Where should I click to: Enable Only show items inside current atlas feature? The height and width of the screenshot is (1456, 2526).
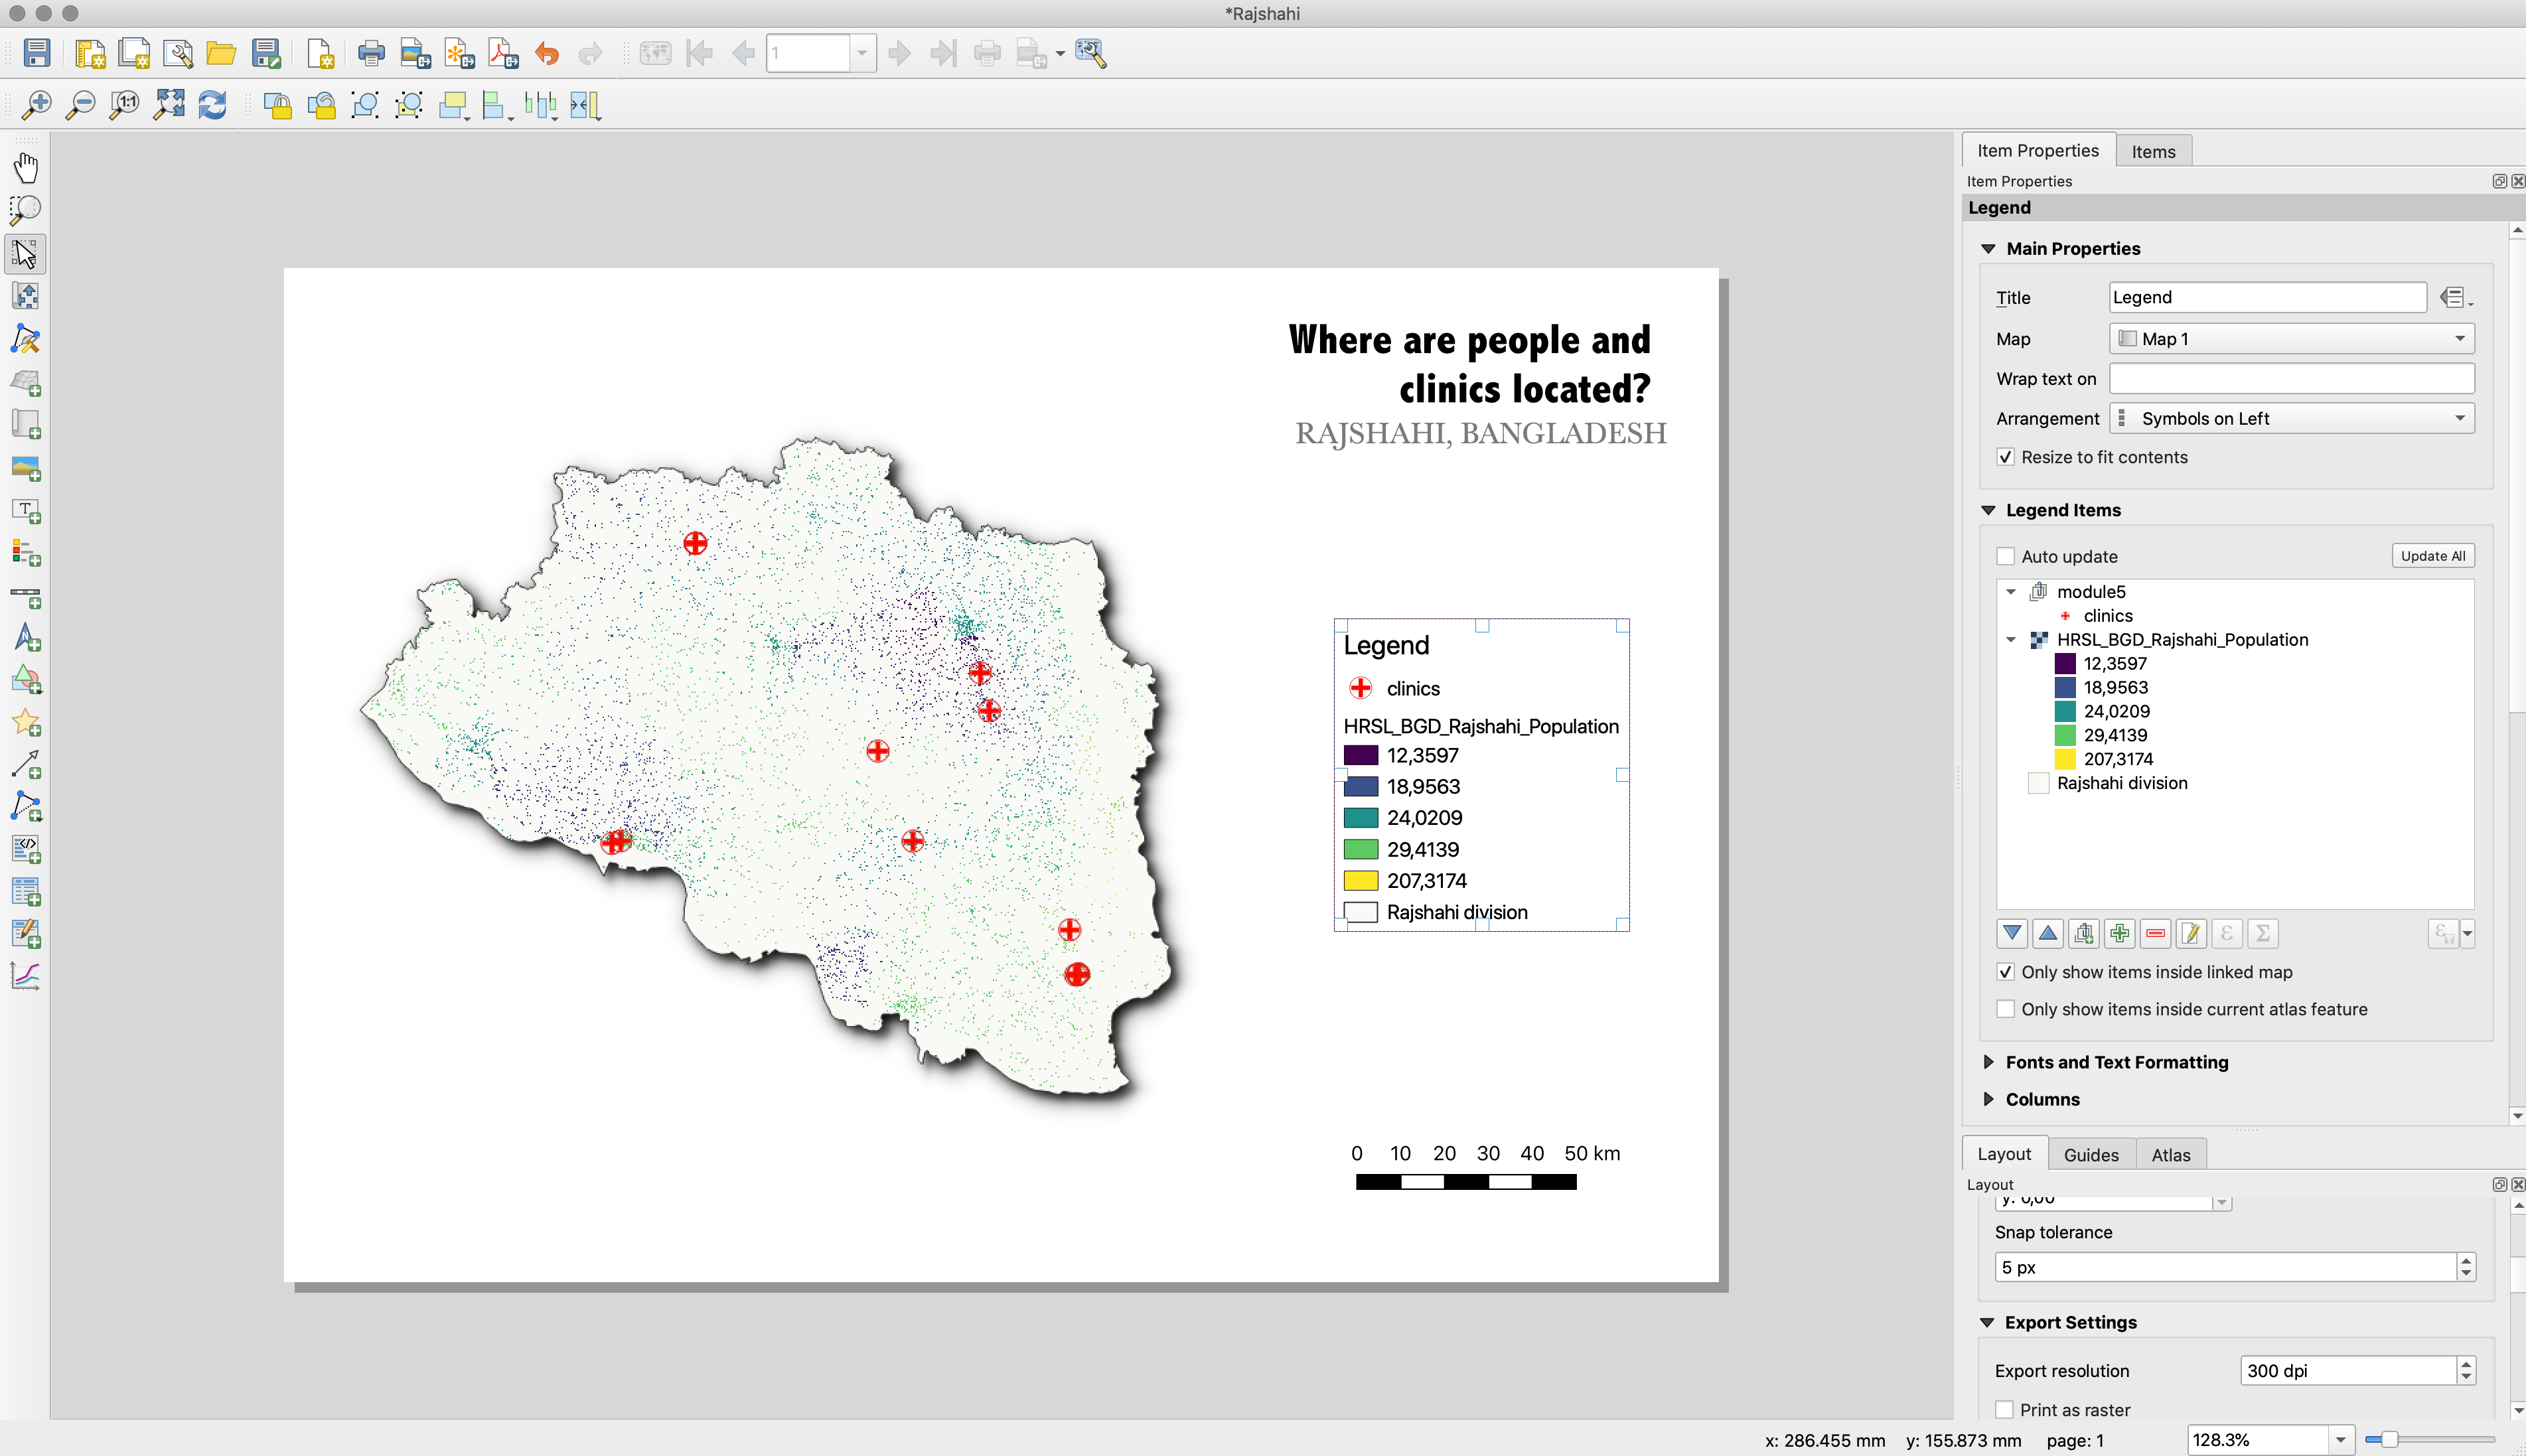(x=2005, y=1009)
